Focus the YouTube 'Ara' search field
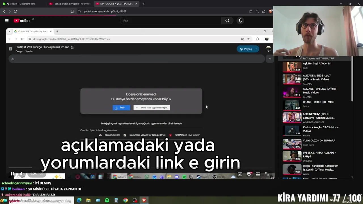Image resolution: width=363 pixels, height=204 pixels. pyautogui.click(x=171, y=20)
